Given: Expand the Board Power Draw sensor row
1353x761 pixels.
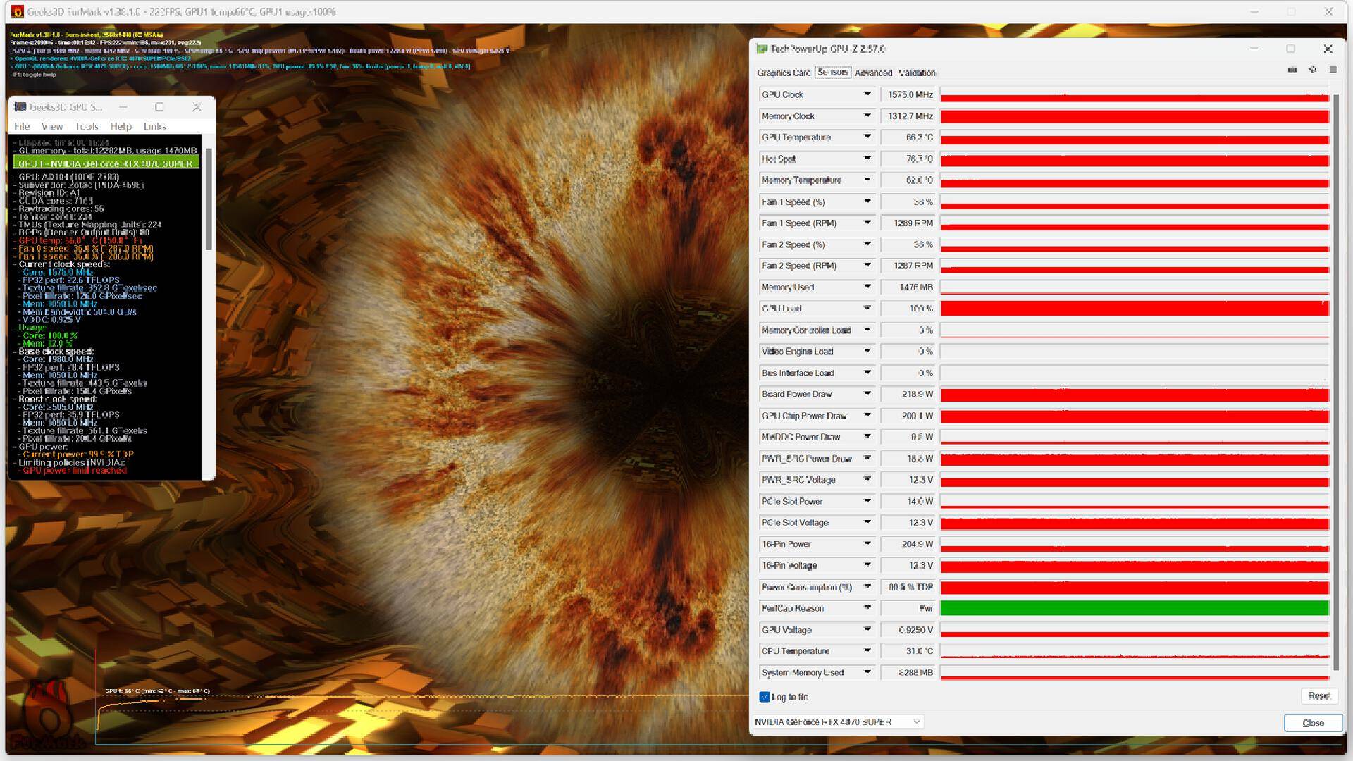Looking at the screenshot, I should (x=864, y=394).
